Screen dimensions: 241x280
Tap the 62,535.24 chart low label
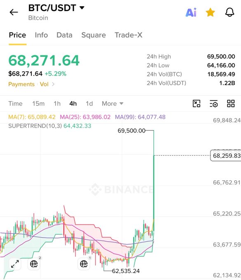(x=126, y=271)
